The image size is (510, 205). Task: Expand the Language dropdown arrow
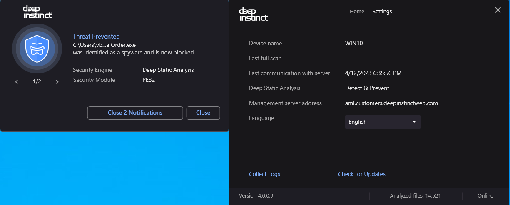[x=414, y=122]
